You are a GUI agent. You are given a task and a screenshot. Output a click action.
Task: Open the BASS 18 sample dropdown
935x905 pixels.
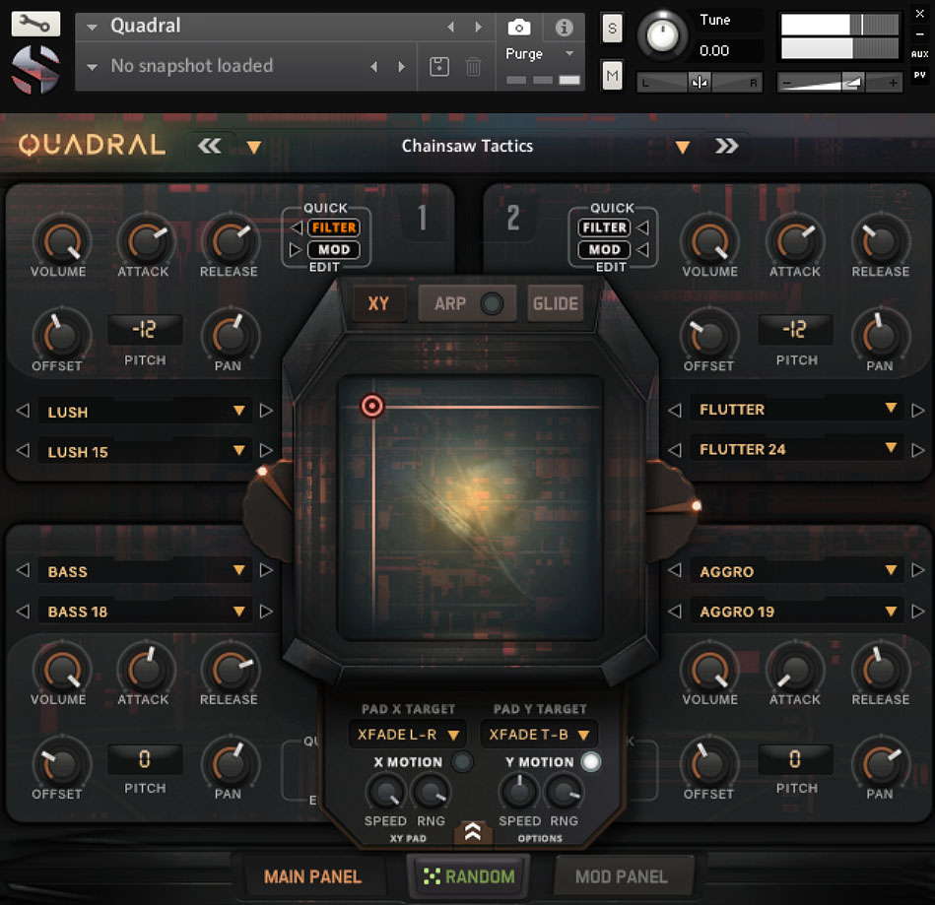(239, 612)
